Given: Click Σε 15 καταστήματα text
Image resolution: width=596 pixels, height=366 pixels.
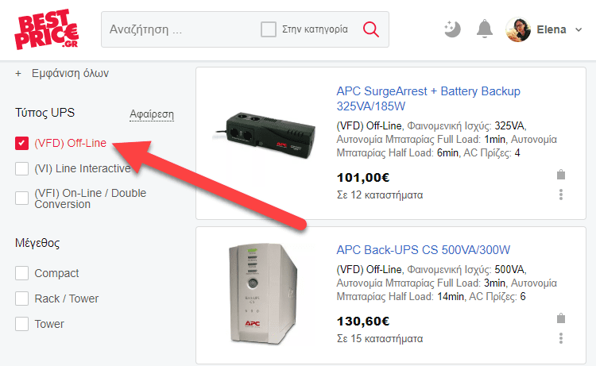Looking at the screenshot, I should point(380,339).
